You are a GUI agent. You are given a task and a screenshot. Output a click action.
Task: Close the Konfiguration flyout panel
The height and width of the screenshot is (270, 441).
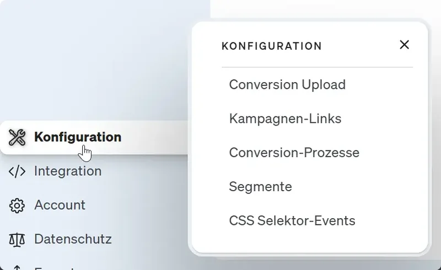tap(404, 45)
